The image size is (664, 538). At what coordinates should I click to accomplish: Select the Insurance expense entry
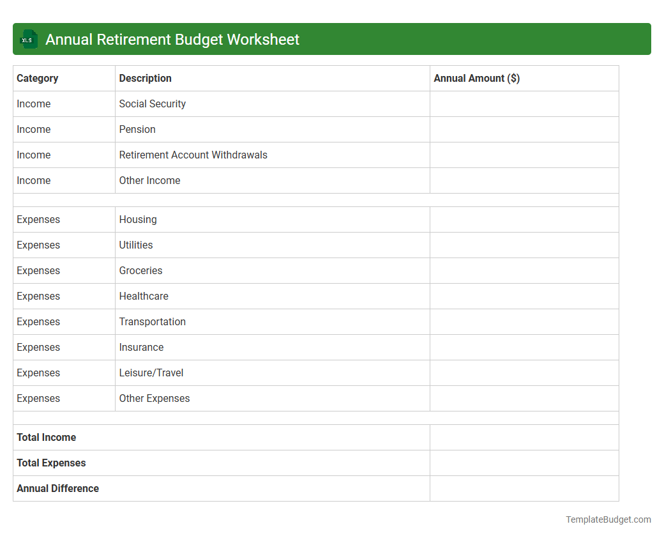[x=141, y=347]
